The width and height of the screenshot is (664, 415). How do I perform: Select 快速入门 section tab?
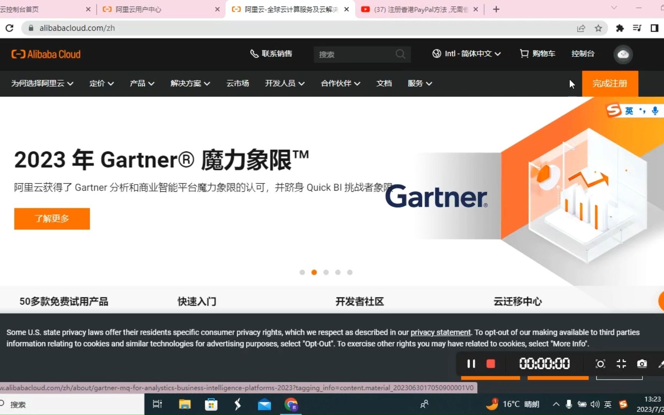(197, 301)
